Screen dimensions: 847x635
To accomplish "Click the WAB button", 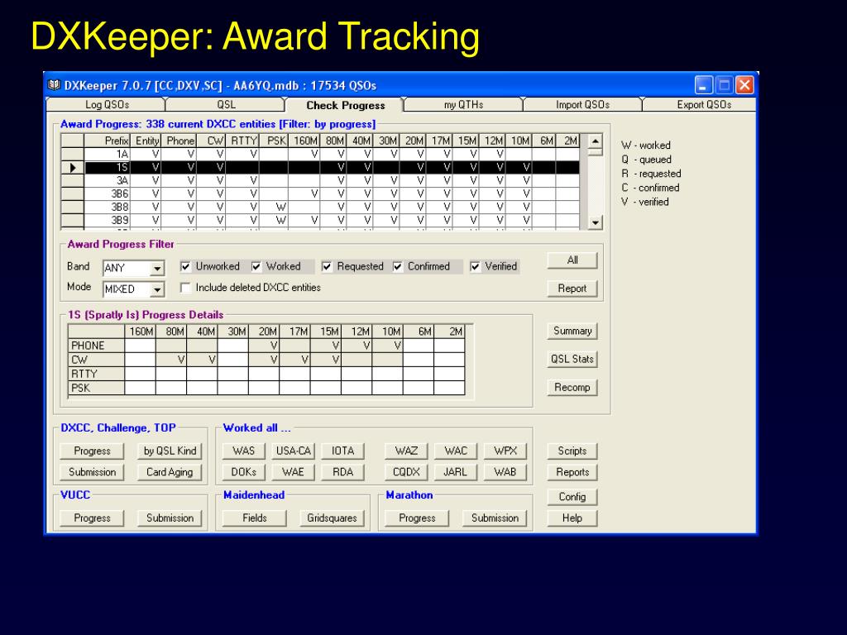I will [505, 472].
